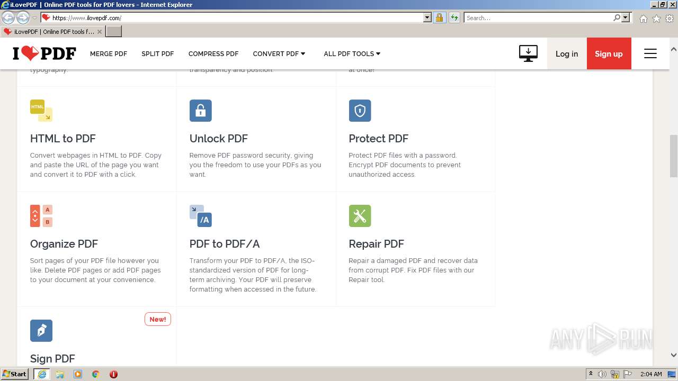Open Favorites star icon
This screenshot has width=678, height=381.
656,18
